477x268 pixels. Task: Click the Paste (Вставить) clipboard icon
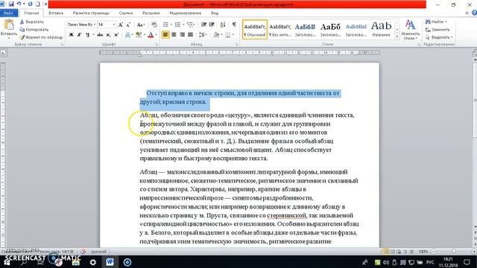(x=9, y=25)
